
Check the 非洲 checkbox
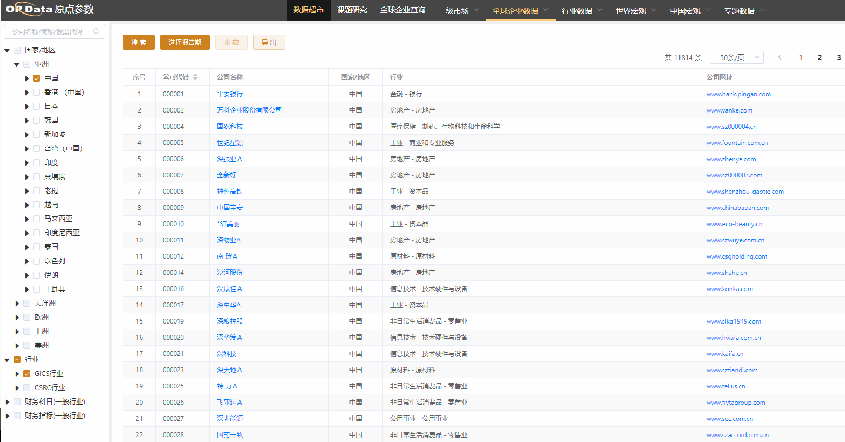tap(27, 331)
